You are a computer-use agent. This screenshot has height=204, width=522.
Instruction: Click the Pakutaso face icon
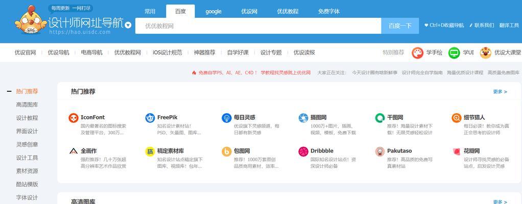(380, 151)
